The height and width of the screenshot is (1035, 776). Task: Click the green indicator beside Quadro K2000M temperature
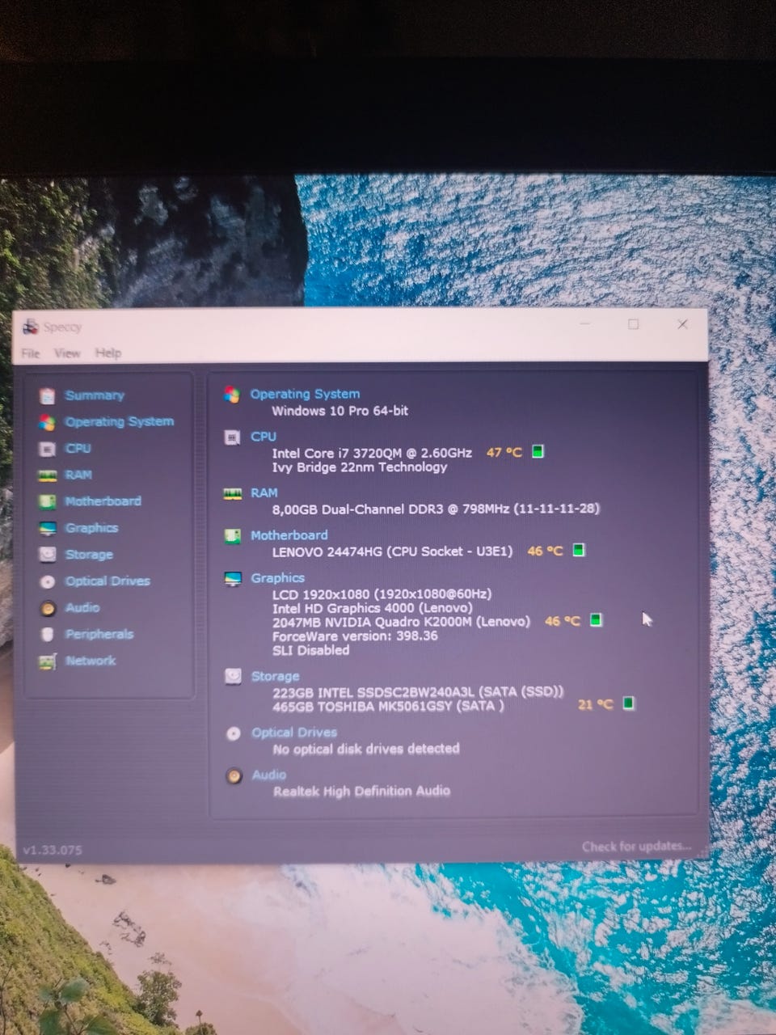click(596, 620)
